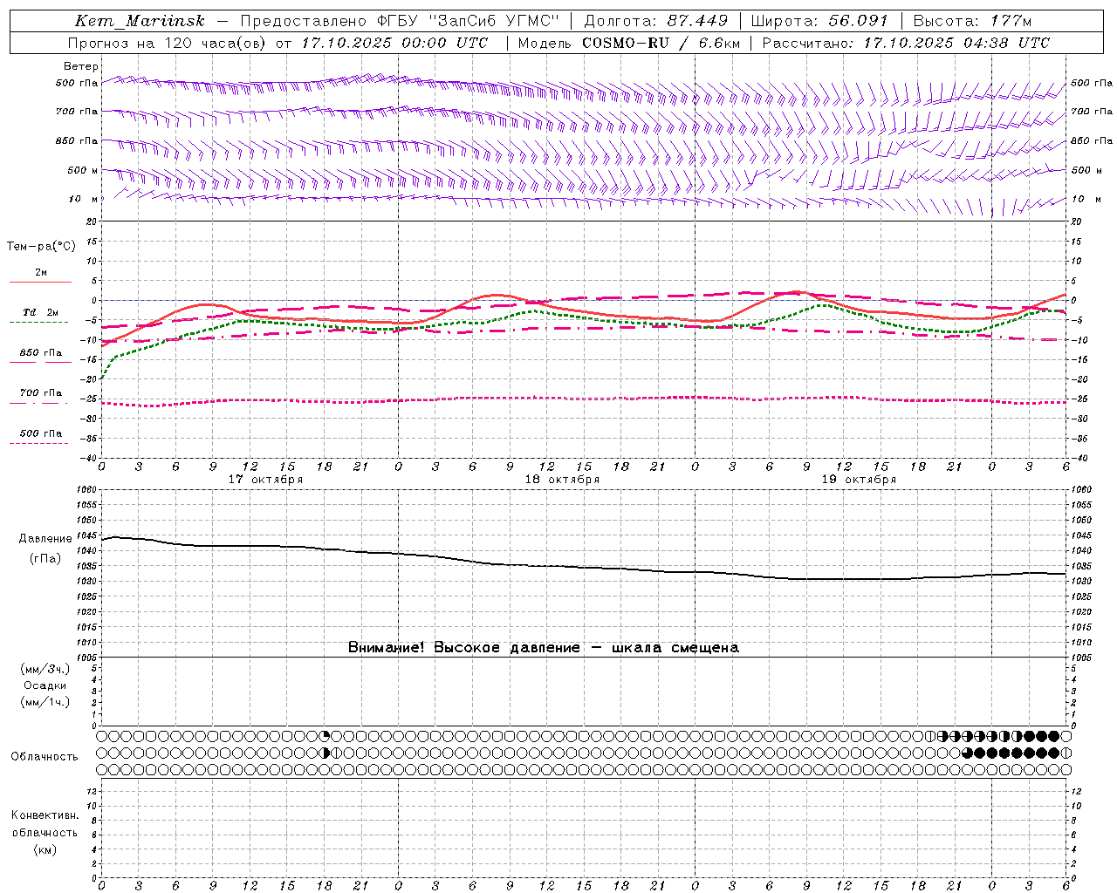Click the (км) unit under convective cloudiness
The image size is (1117, 893).
tap(45, 849)
